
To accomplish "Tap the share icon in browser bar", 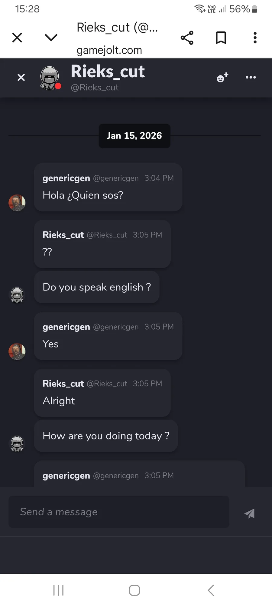I will coord(187,38).
